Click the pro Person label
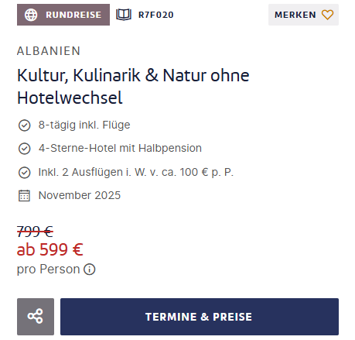 tap(49, 270)
